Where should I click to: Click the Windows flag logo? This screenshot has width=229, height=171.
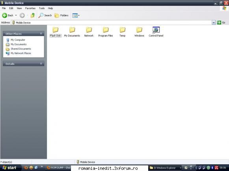tap(224, 8)
